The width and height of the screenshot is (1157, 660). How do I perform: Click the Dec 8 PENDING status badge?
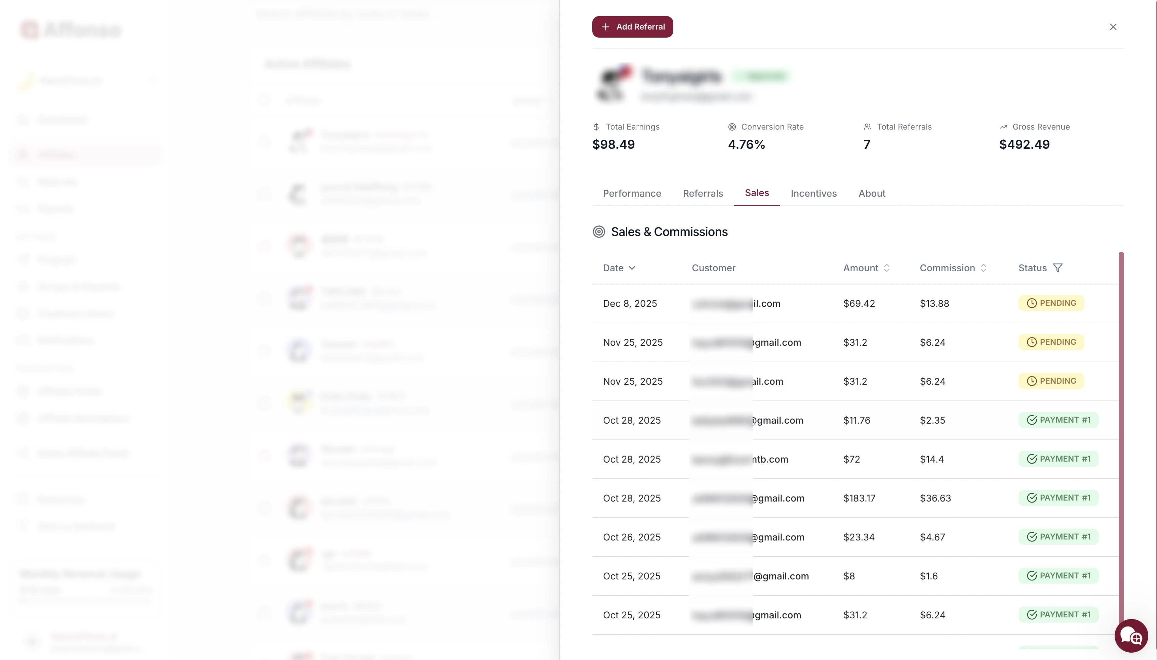point(1051,303)
